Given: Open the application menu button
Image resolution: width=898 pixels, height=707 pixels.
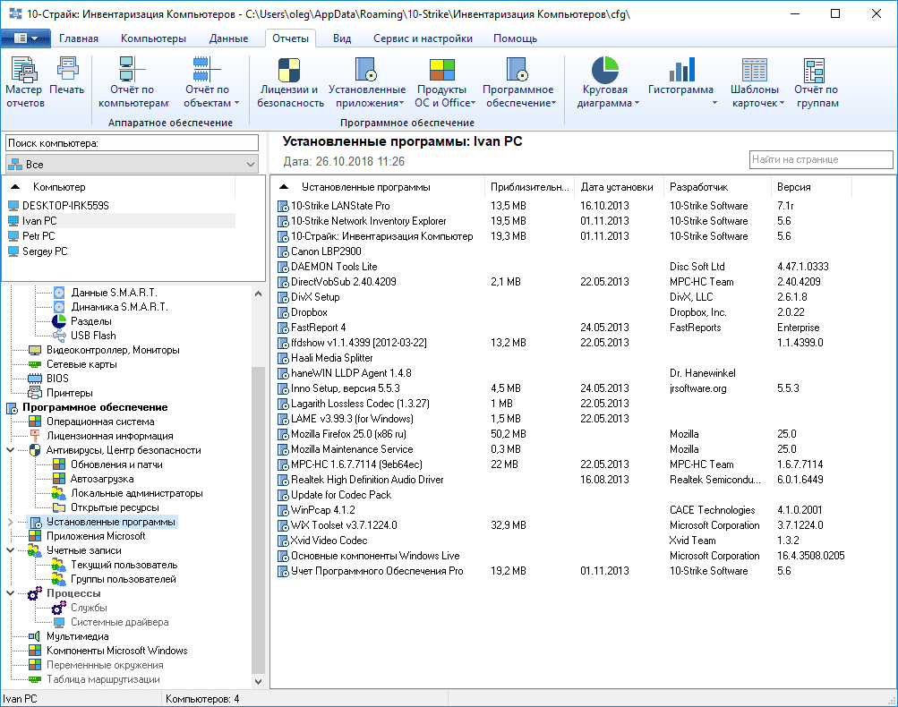Looking at the screenshot, I should point(26,38).
